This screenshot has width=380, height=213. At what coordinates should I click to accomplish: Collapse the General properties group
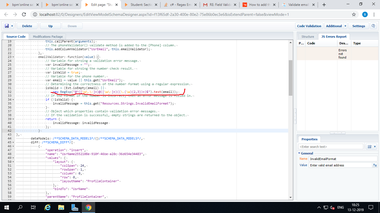(299, 153)
